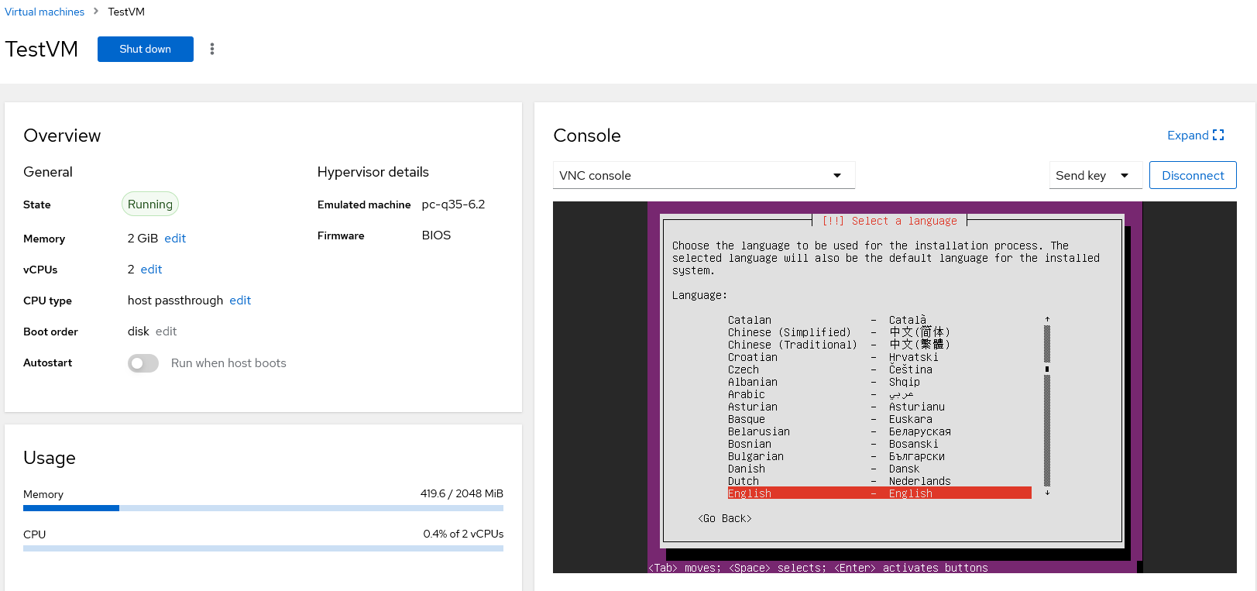Click the Expand console fullscreen icon

[1218, 135]
